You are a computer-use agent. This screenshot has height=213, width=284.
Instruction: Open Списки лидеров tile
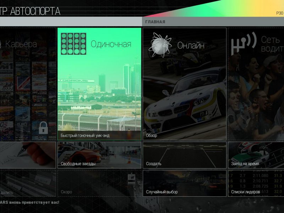point(256,183)
